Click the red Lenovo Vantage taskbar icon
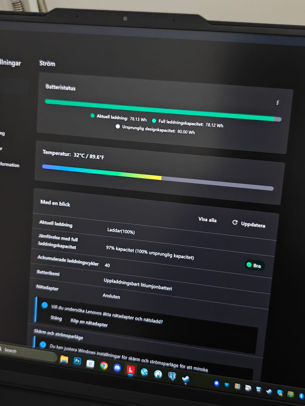This screenshot has height=406, width=305. (131, 370)
